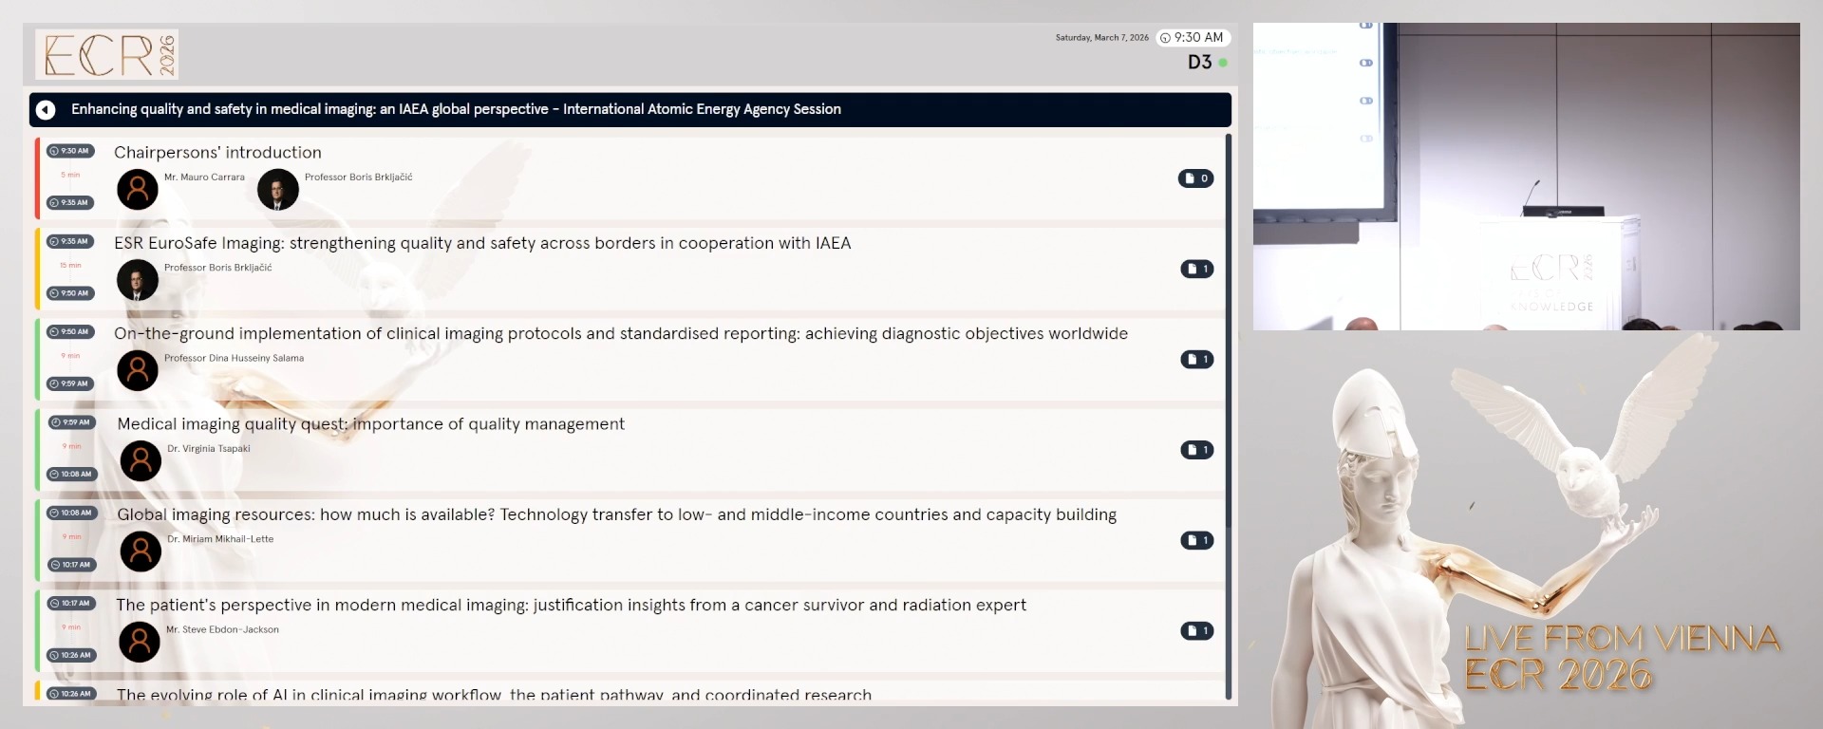Open document badge for On-the-ground implementation talk
This screenshot has width=1823, height=729.
[x=1196, y=359]
